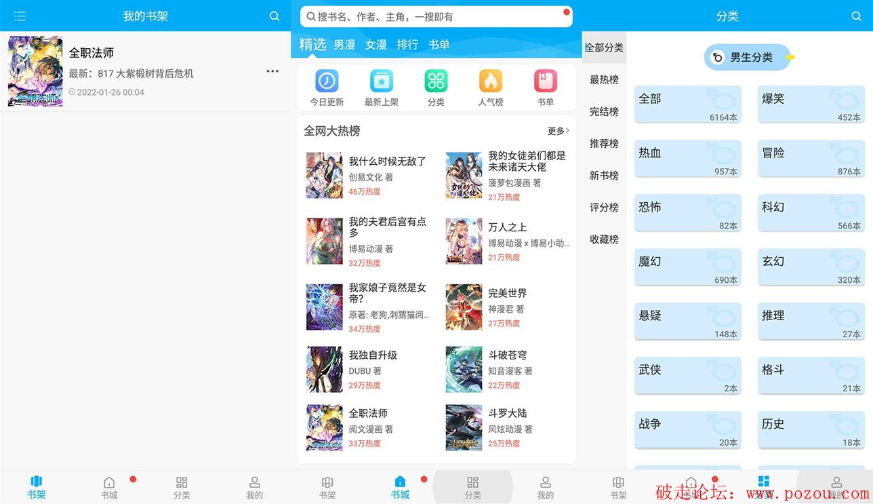The width and height of the screenshot is (873, 504).
Task: Open the 武侠 category
Action: coord(688,377)
